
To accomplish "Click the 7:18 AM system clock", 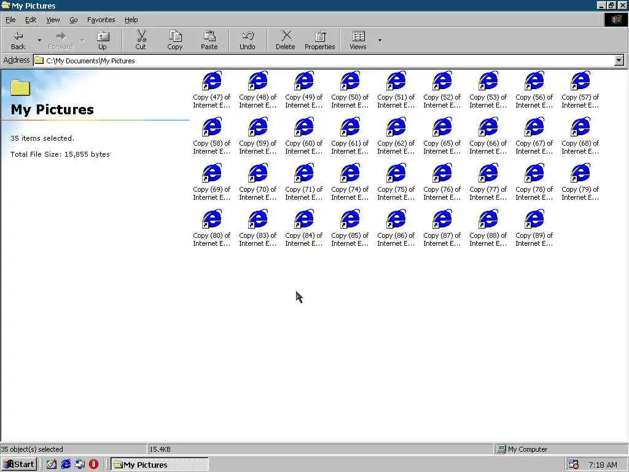I will click(x=603, y=465).
